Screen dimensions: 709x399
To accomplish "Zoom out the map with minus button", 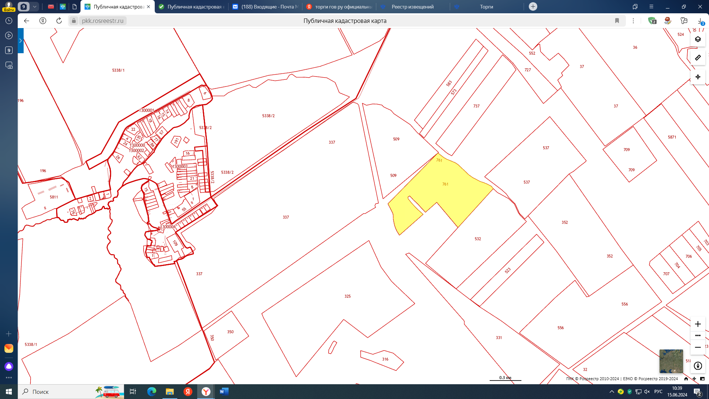I will [x=698, y=347].
